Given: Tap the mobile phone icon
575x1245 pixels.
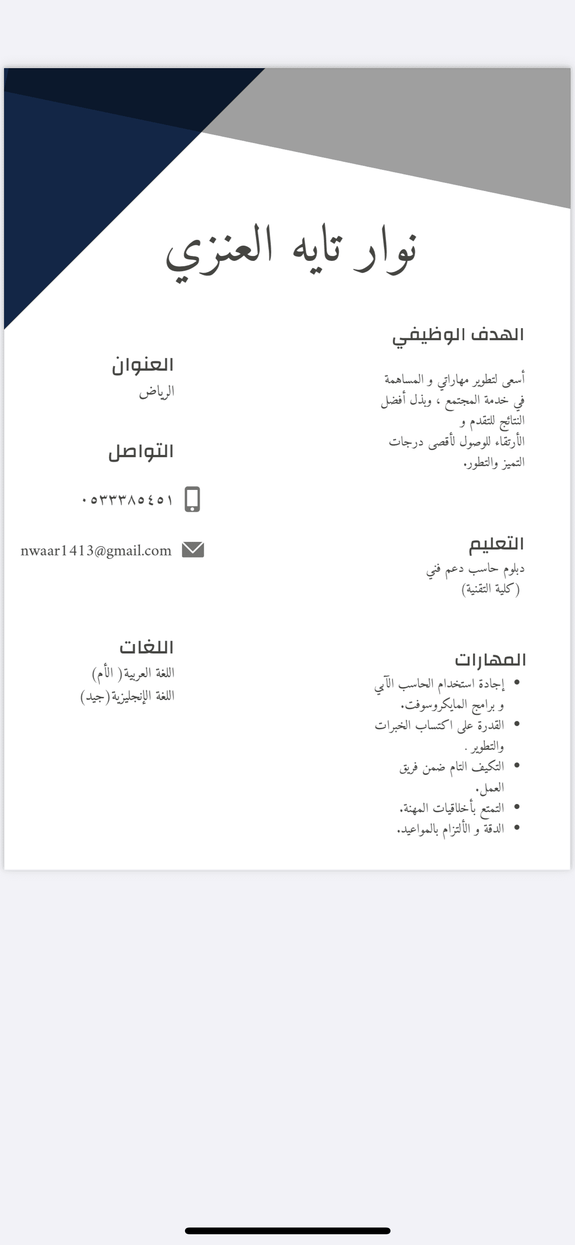Looking at the screenshot, I should pos(192,499).
